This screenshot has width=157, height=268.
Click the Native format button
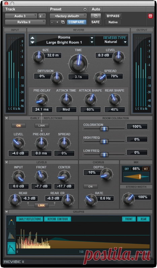(113, 22)
